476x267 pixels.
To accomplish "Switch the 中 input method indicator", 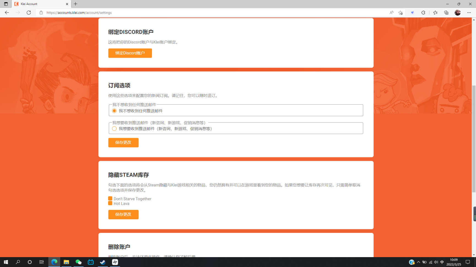I will click(442, 262).
